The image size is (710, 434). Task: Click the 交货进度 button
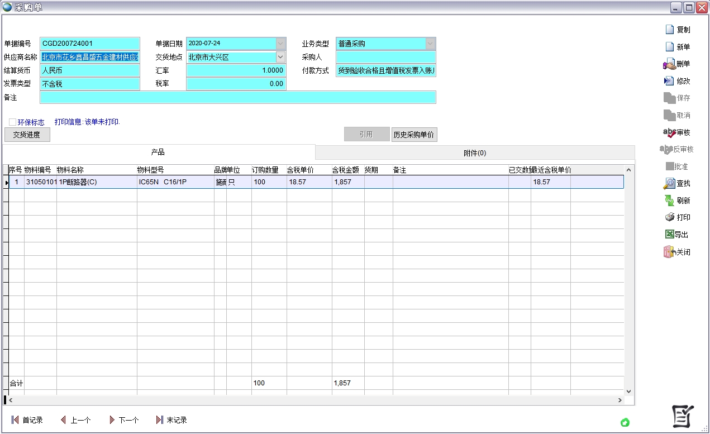[x=27, y=135]
